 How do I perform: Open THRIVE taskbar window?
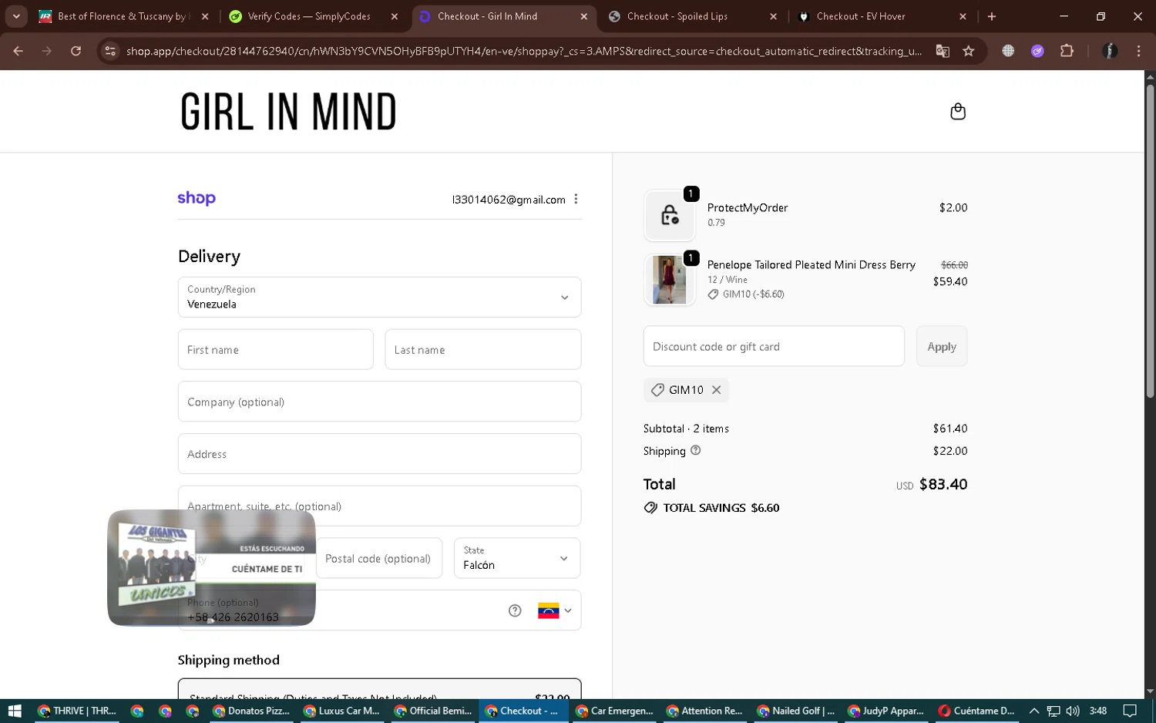pos(76,711)
